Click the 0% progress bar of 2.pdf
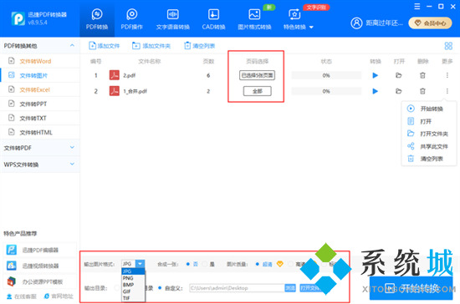The height and width of the screenshot is (304, 460). tap(326, 75)
